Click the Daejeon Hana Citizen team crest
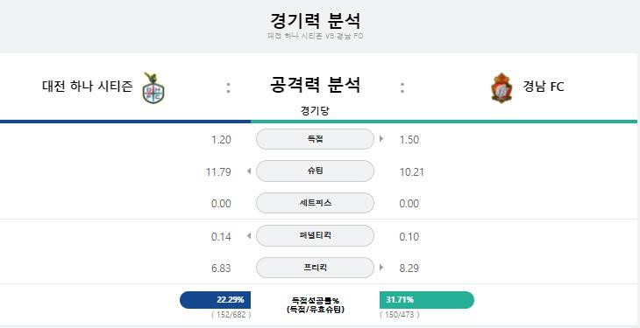This screenshot has height=328, width=640. point(153,87)
